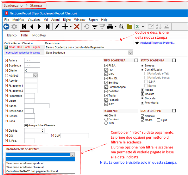The image size is (188, 175).
Task: Open the Window menu
Action: pos(80,20)
